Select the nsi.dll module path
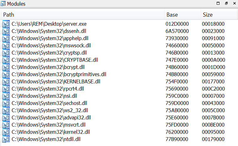 click(44, 96)
